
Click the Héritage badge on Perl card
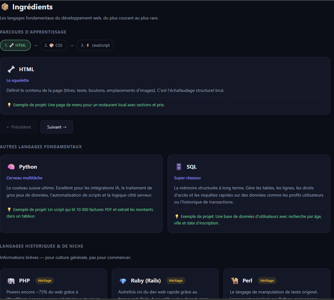pos(267,281)
